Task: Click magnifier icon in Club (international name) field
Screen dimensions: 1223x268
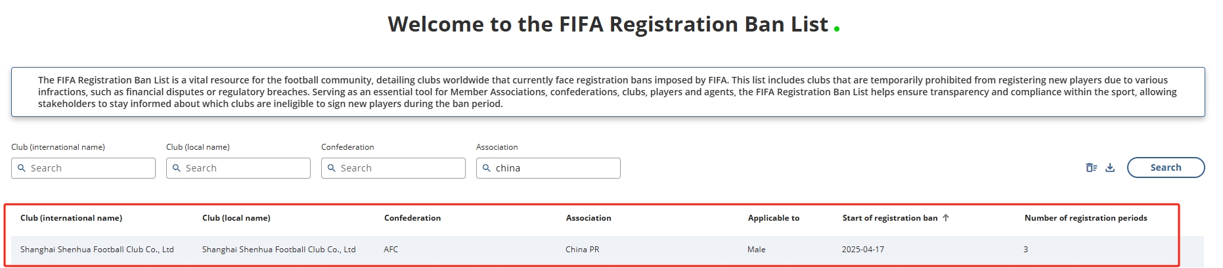Action: (x=22, y=168)
